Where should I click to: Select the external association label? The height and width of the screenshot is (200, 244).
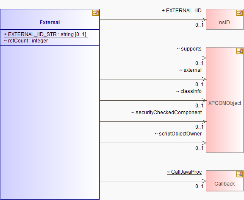pyautogui.click(x=190, y=70)
